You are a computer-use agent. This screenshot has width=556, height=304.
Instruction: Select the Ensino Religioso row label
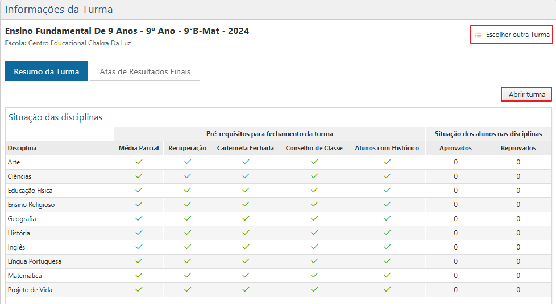pos(31,205)
